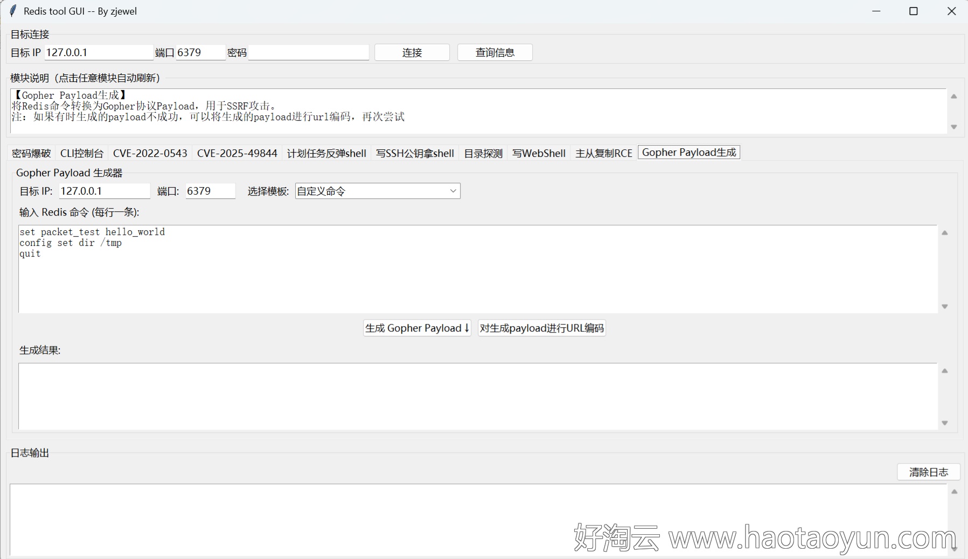Select the CVE-2022-0543 tab
Viewport: 968px width, 559px height.
(x=150, y=153)
